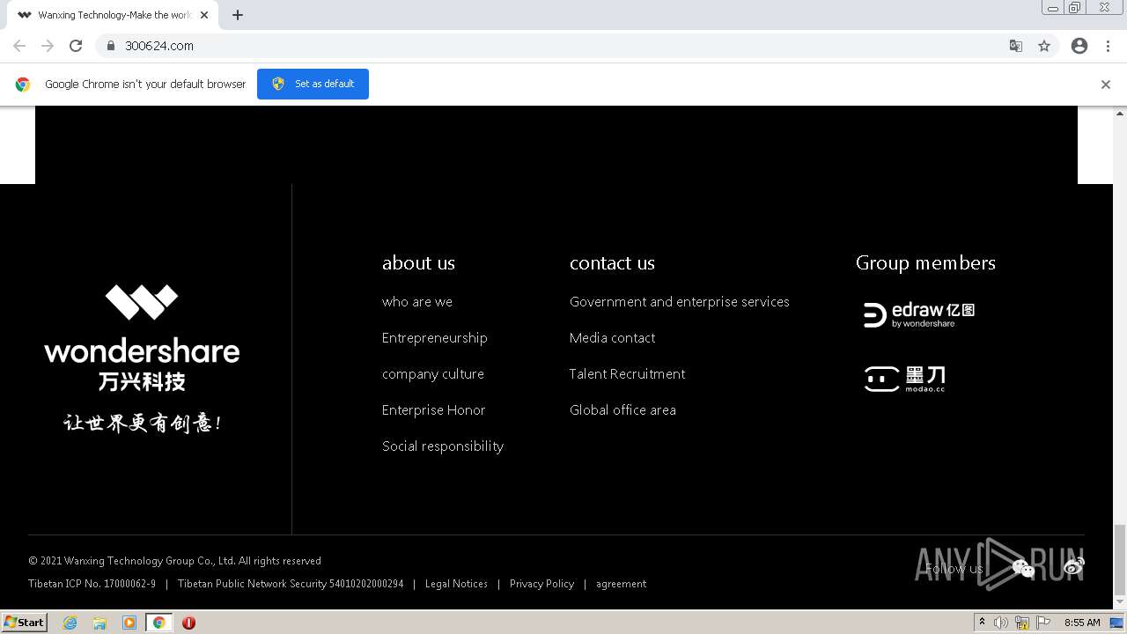
Task: Open the Enterprise Honor link
Action: [x=434, y=410]
